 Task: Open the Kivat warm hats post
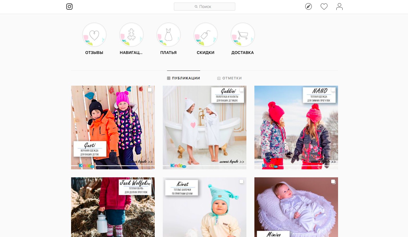click(204, 207)
